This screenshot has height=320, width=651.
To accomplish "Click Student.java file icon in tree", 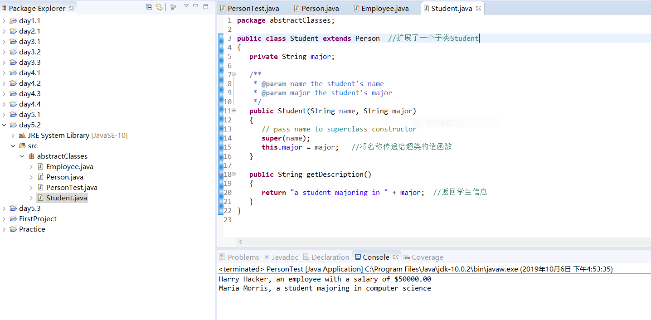I will coord(40,198).
